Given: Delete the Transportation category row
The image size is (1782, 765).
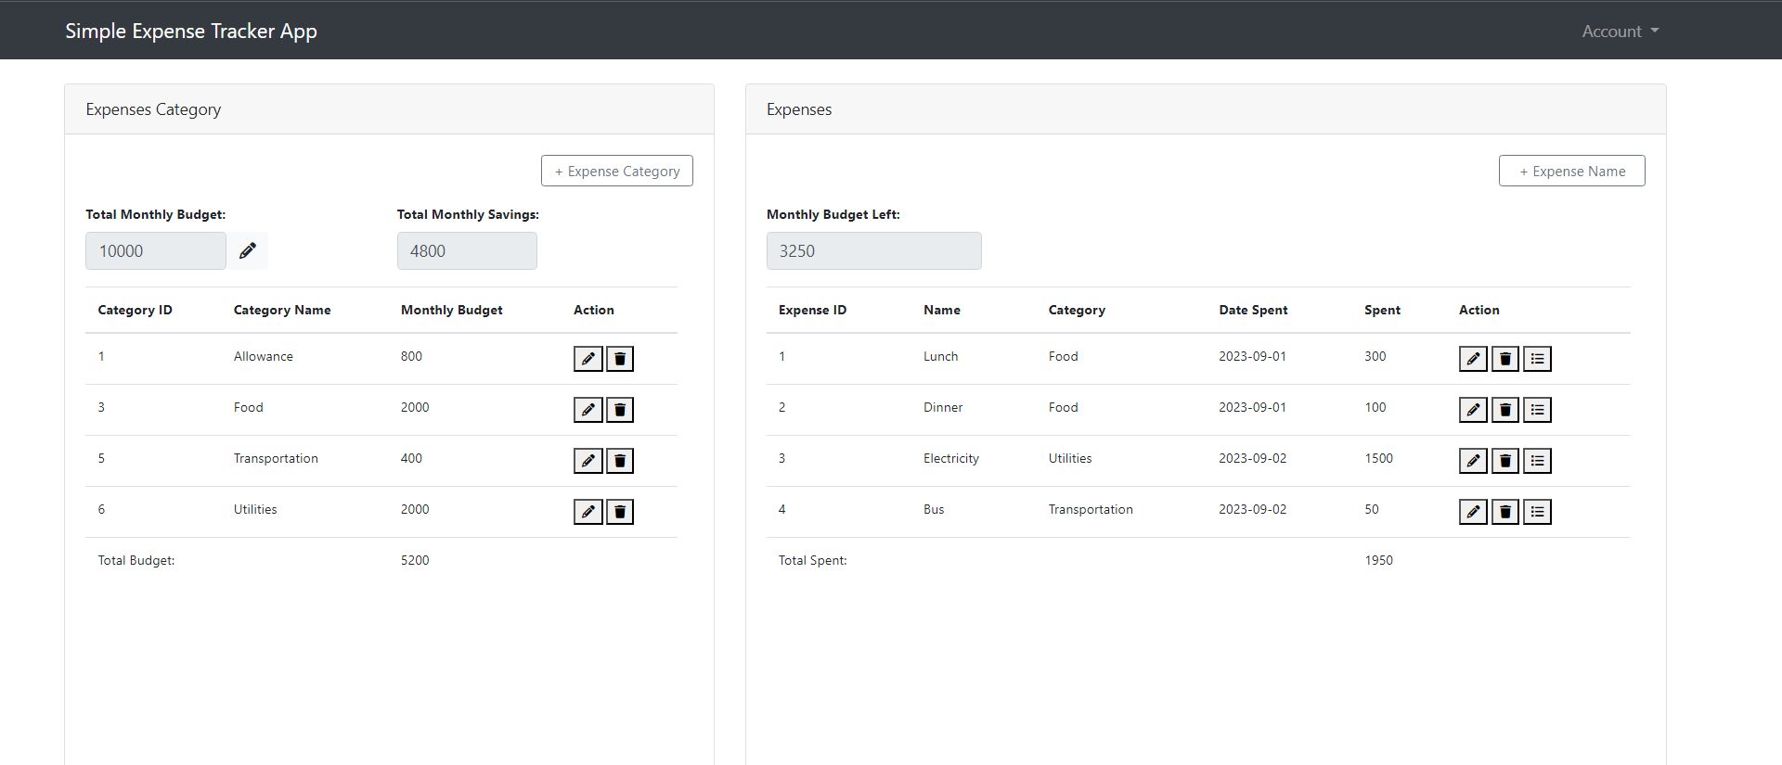Looking at the screenshot, I should [x=620, y=461].
